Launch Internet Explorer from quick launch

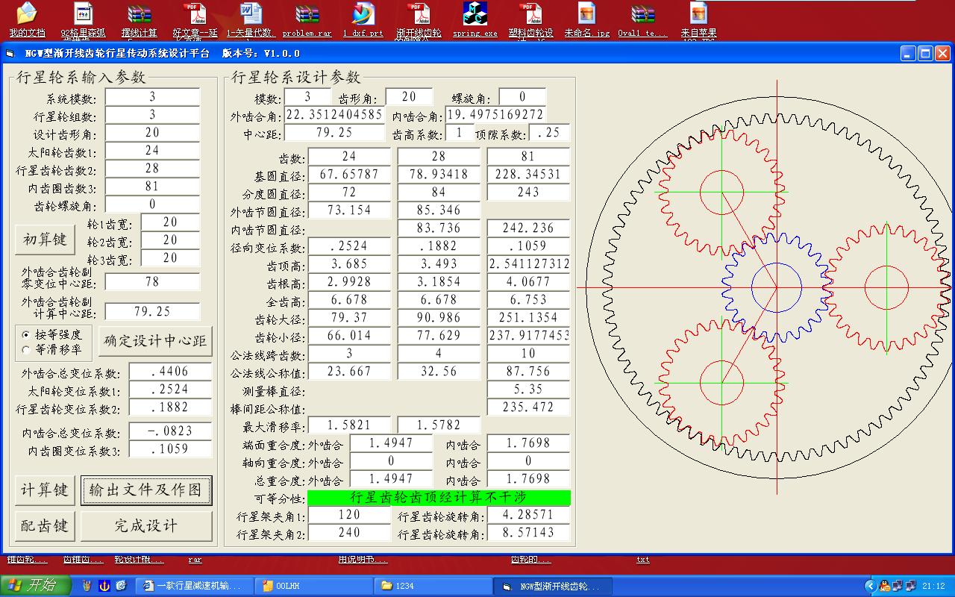pos(121,586)
